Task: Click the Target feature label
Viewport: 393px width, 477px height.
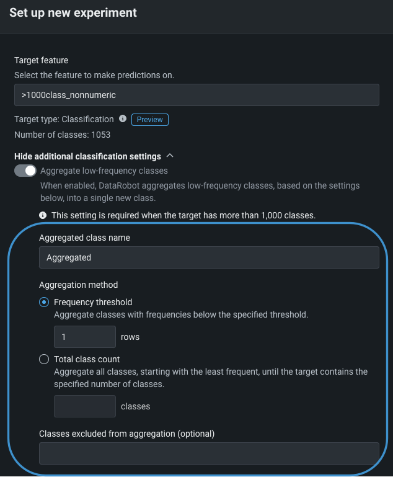Action: click(41, 60)
